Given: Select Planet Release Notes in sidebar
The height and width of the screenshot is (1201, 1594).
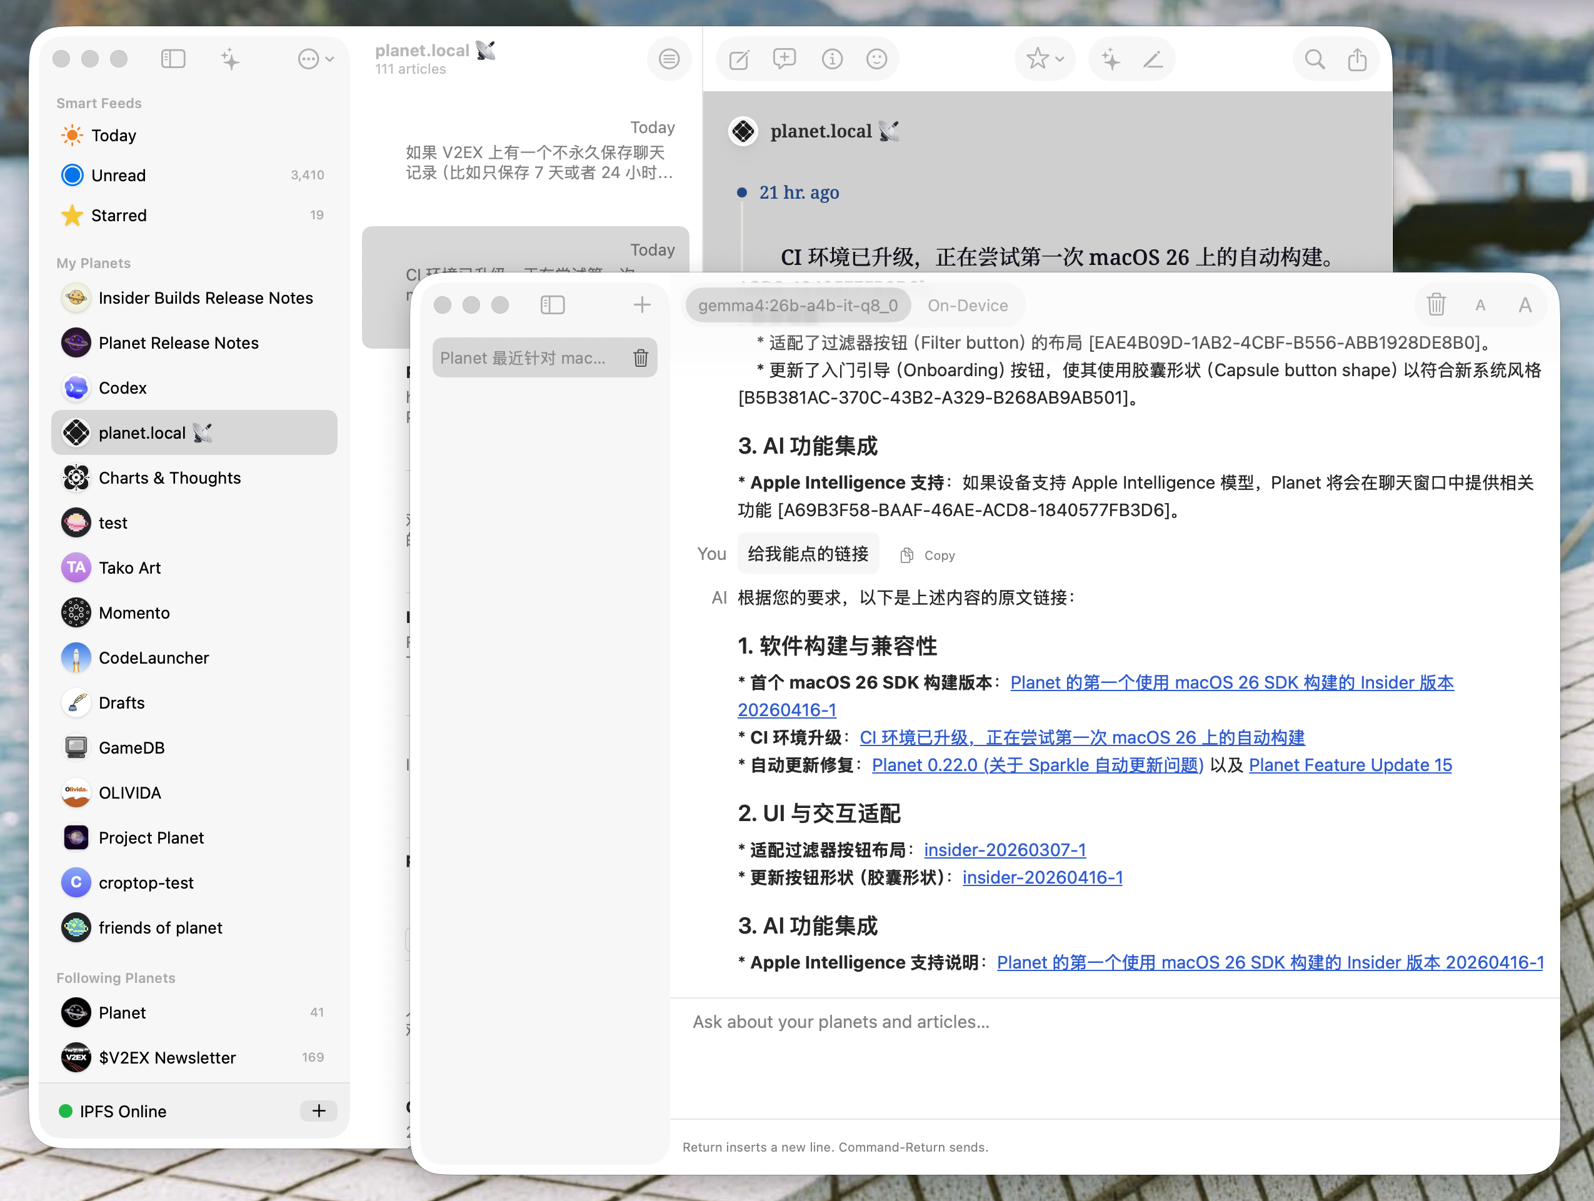Looking at the screenshot, I should (178, 343).
